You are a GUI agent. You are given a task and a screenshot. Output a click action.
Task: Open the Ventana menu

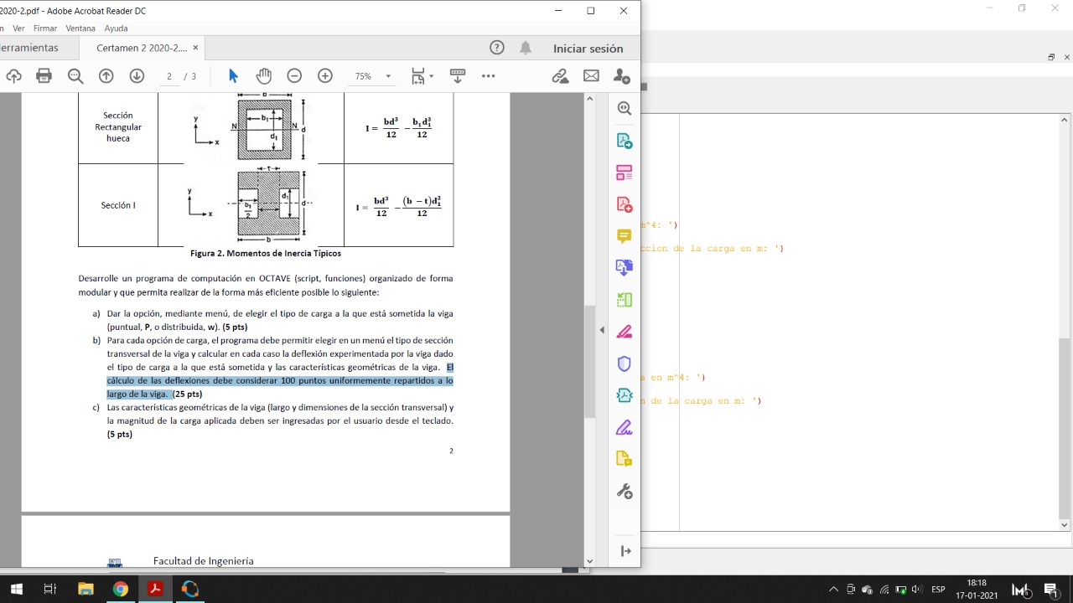[x=80, y=28]
